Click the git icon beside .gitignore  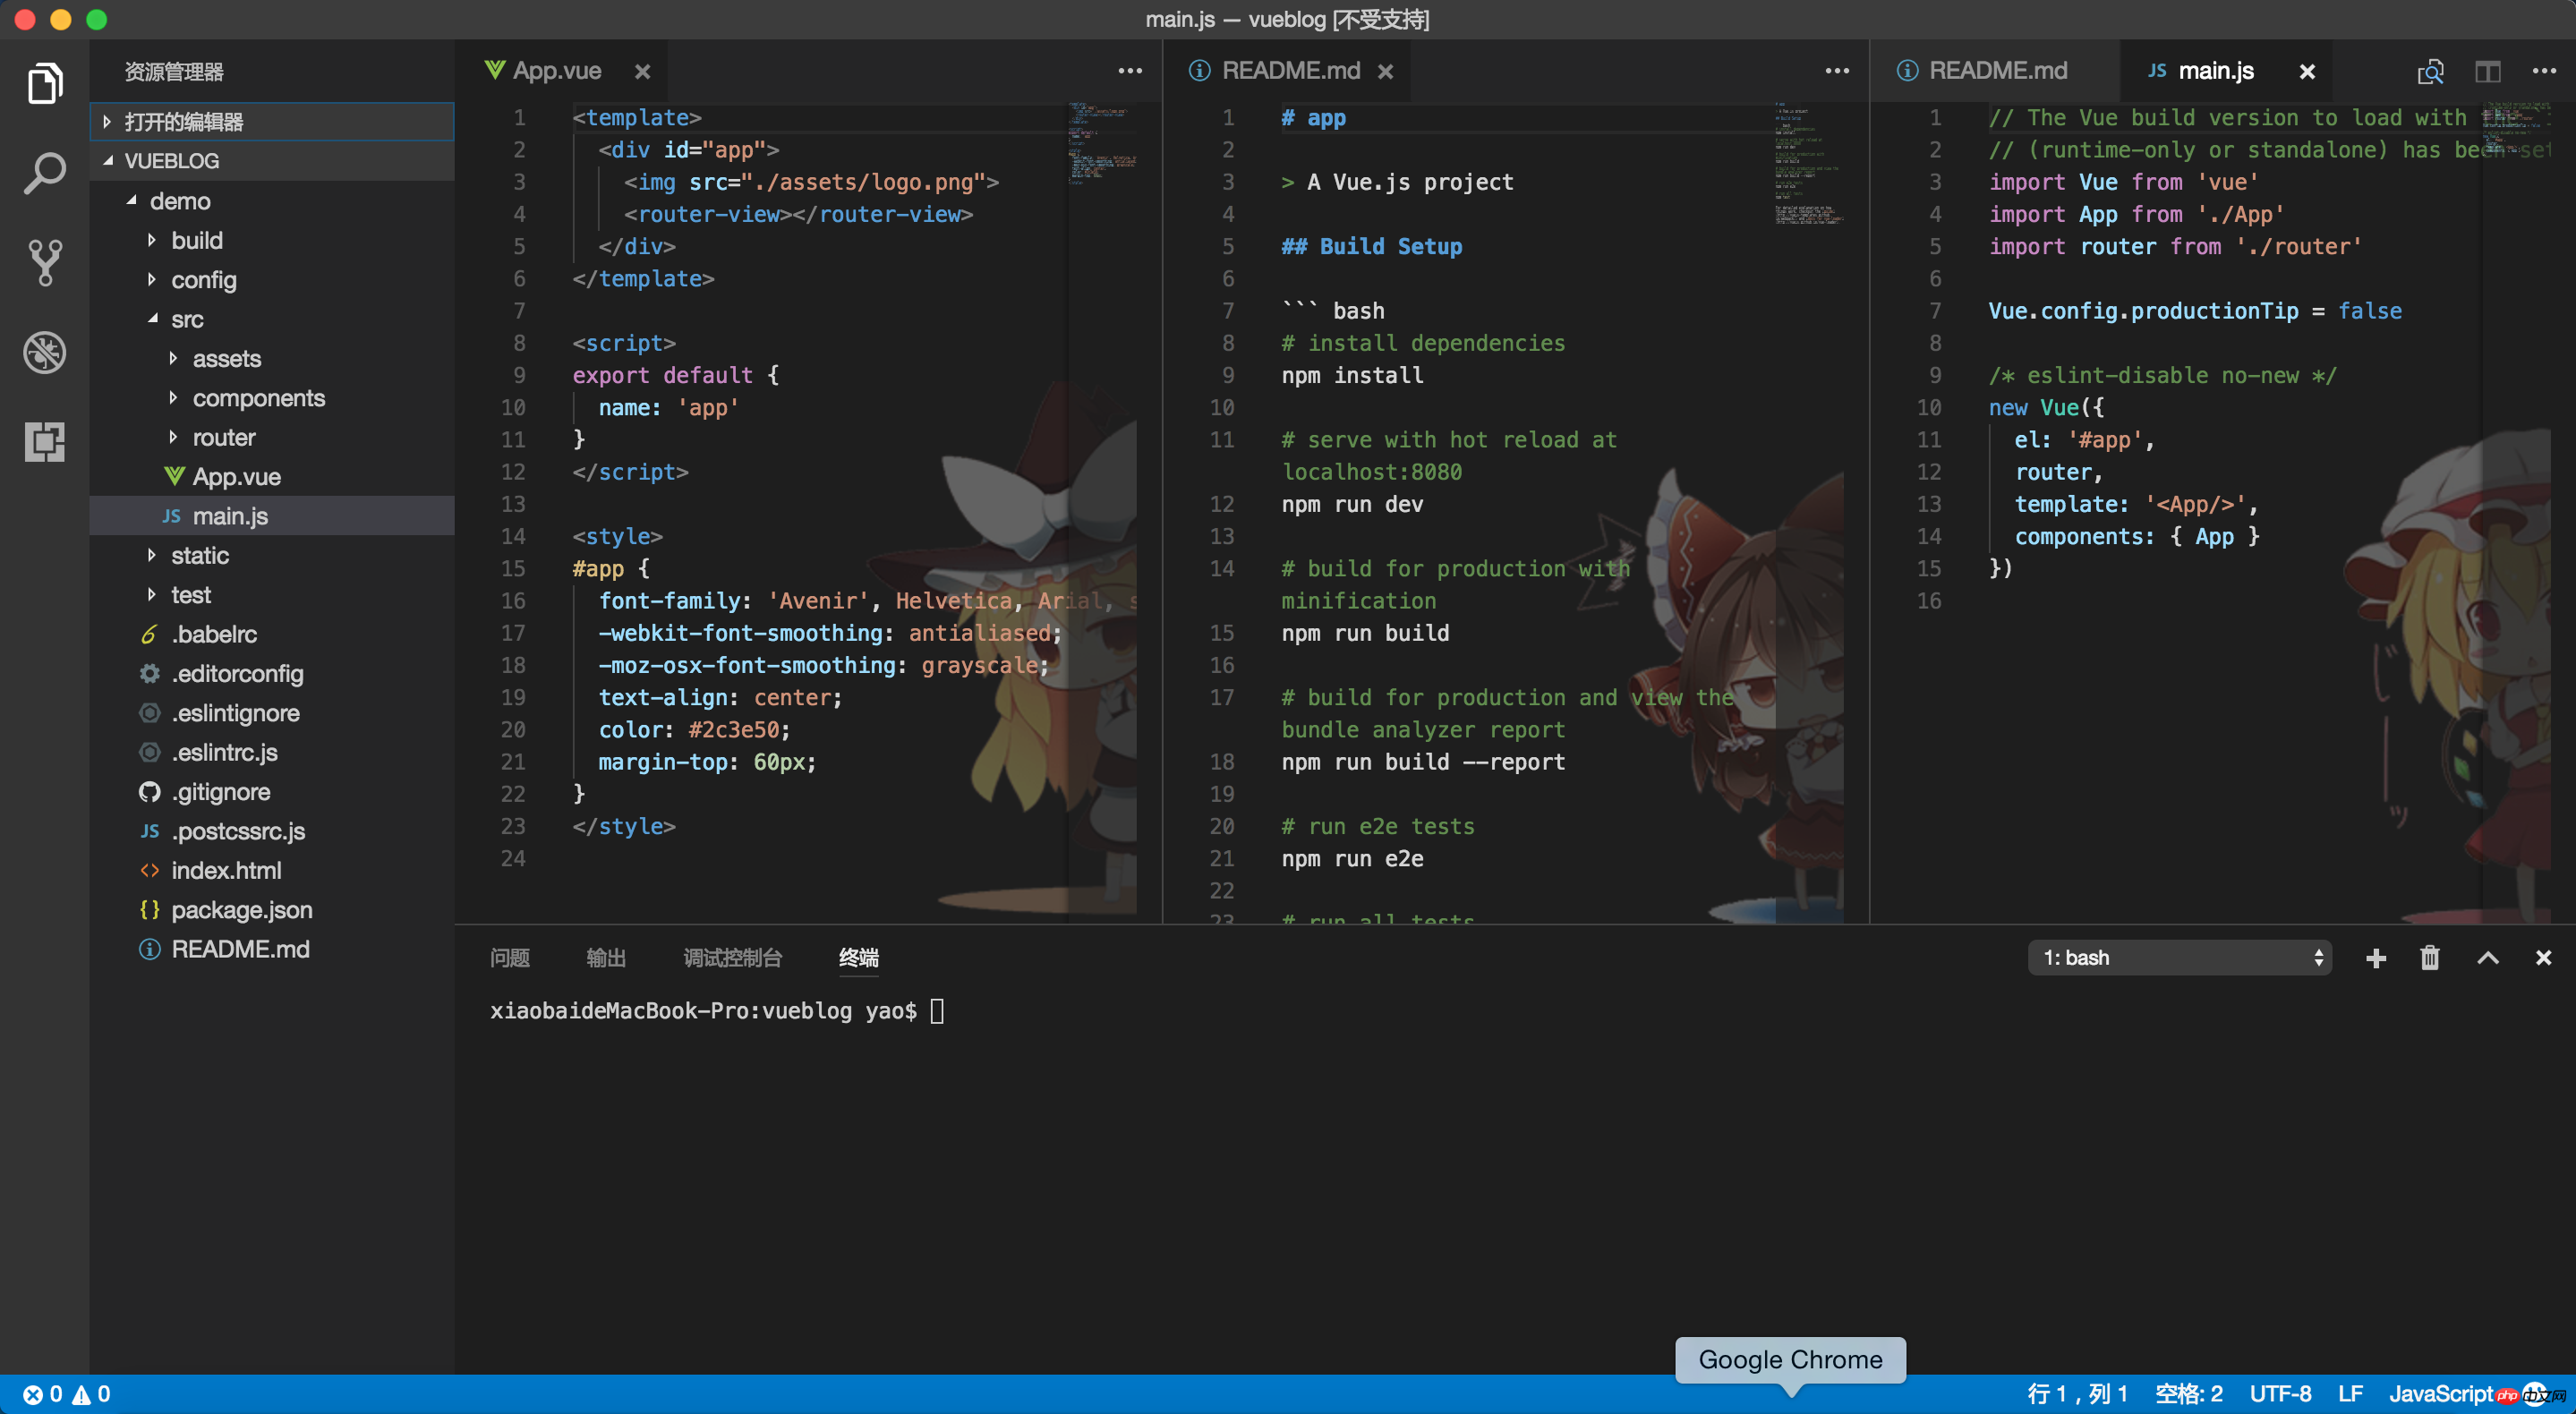[150, 792]
